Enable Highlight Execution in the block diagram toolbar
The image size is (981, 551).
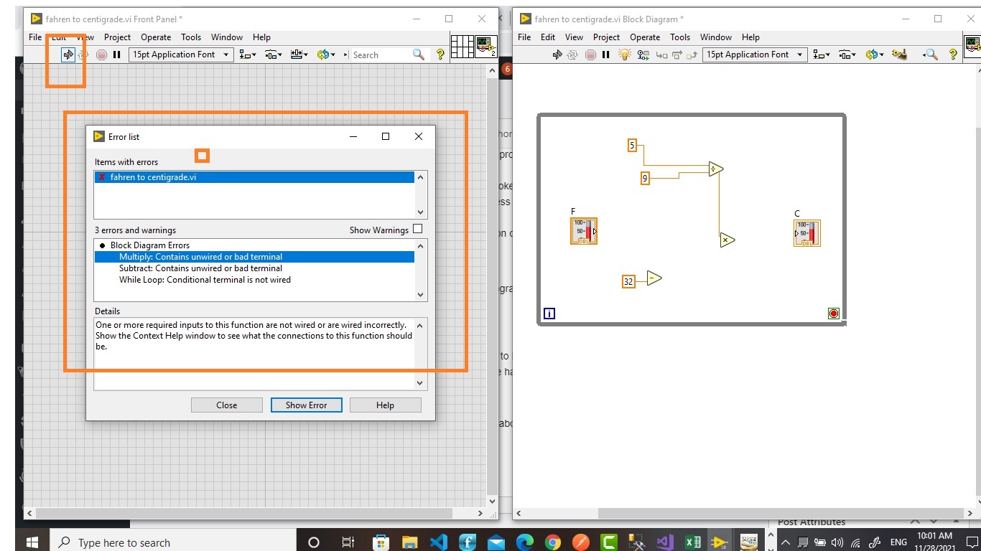[x=623, y=55]
